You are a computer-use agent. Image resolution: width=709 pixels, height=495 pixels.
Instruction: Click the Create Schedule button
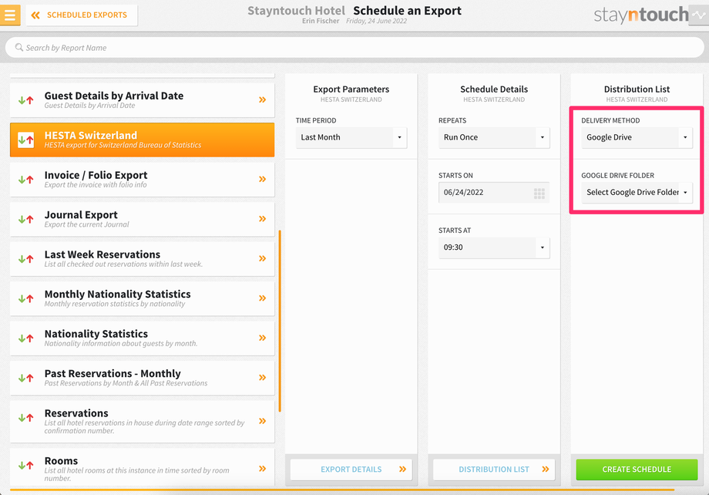click(x=637, y=470)
